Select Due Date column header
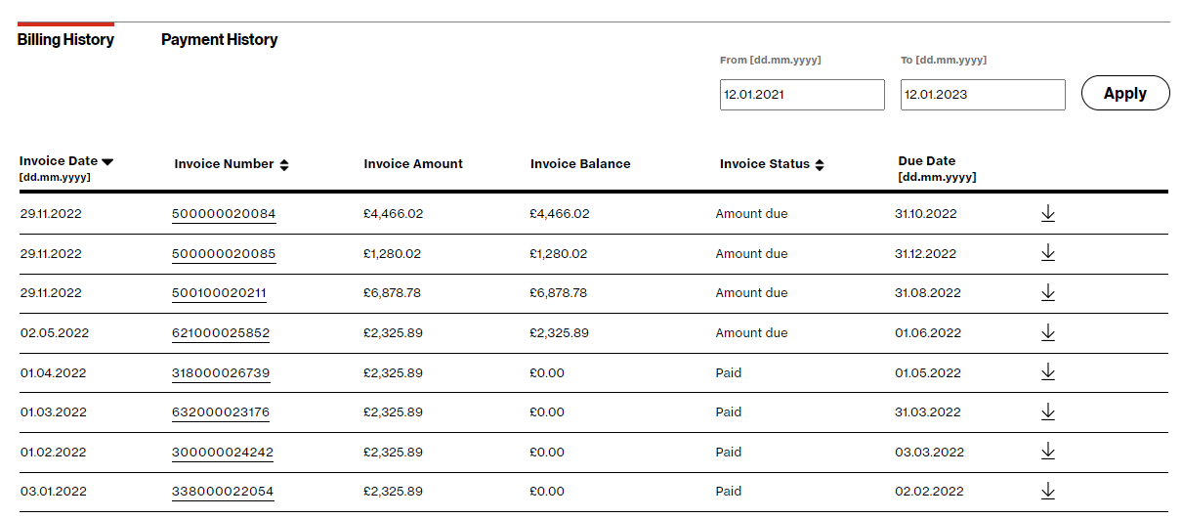 click(x=937, y=168)
